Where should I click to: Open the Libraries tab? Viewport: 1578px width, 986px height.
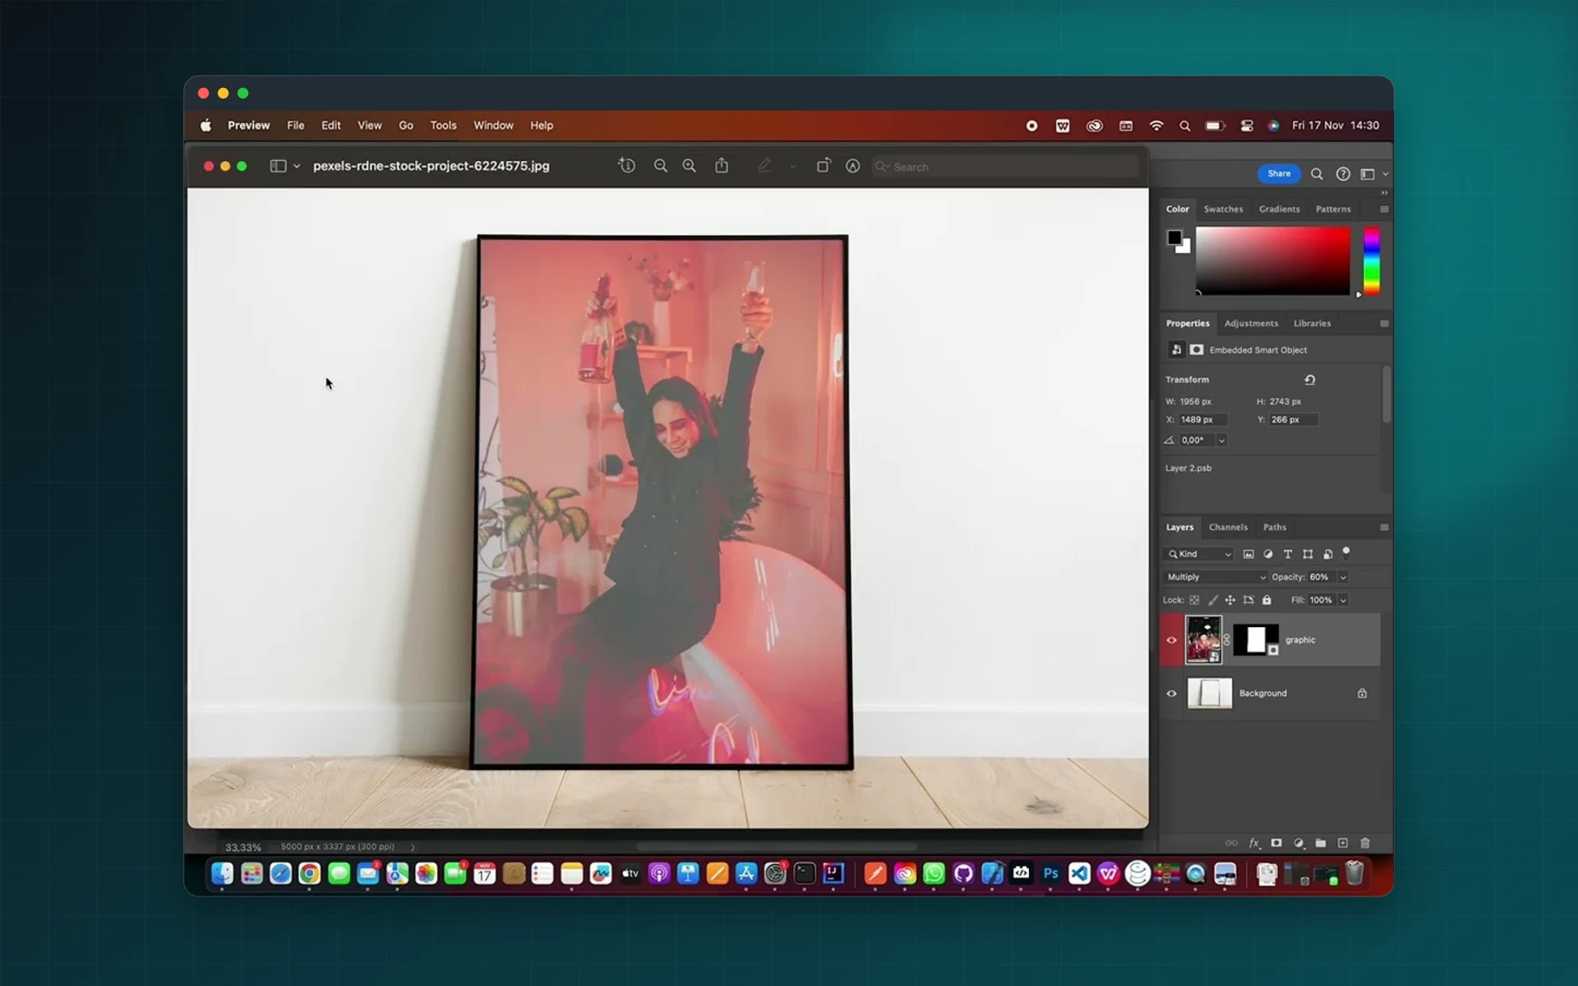coord(1312,324)
